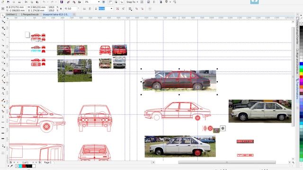This screenshot has height=170, width=303.
Task: Open the Align and Distribute docker tab
Action: point(297,61)
